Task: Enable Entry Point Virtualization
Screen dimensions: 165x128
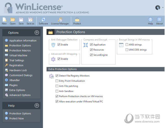Action: (x=57, y=81)
